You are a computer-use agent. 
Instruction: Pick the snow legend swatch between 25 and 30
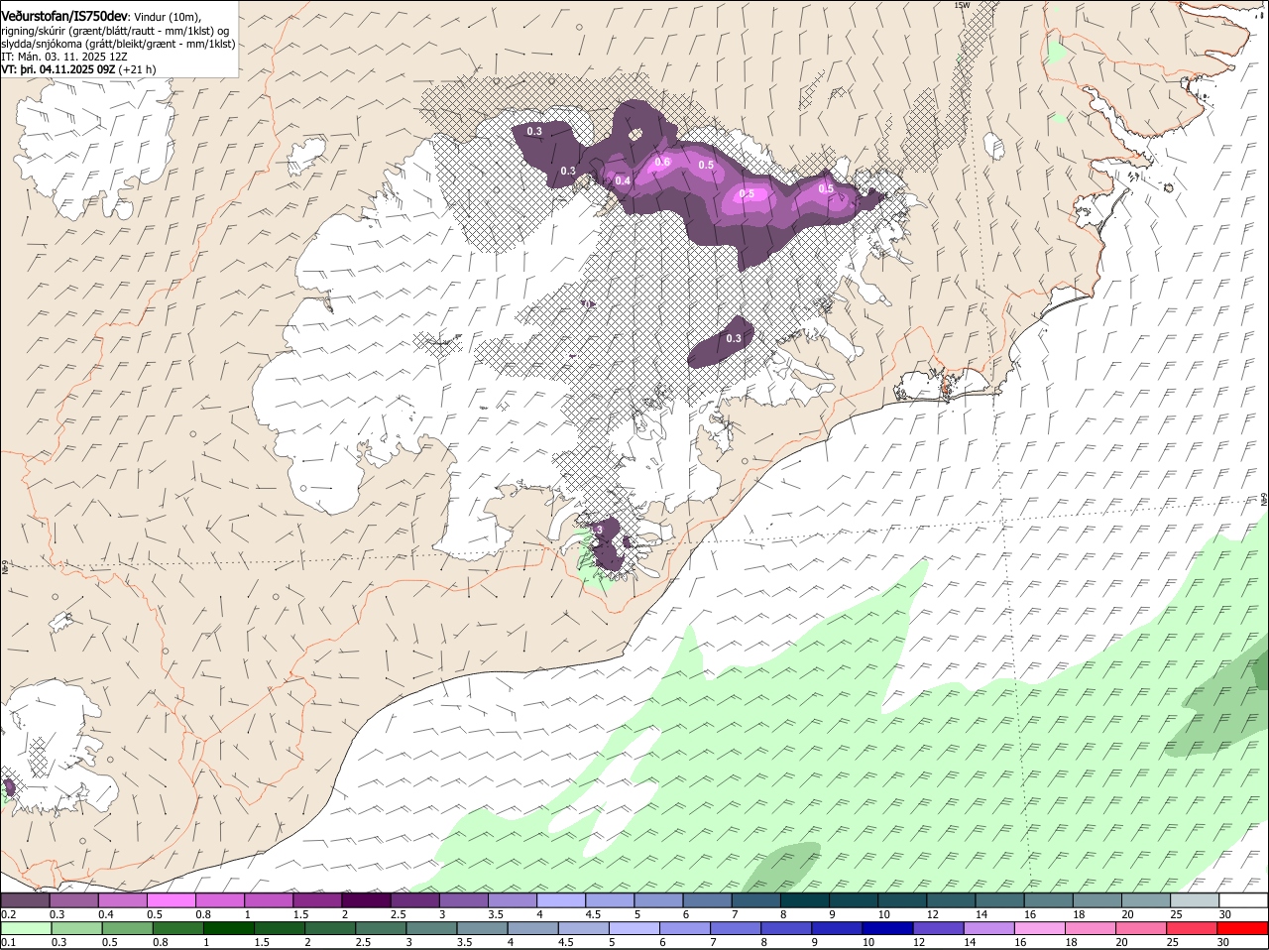1196,899
